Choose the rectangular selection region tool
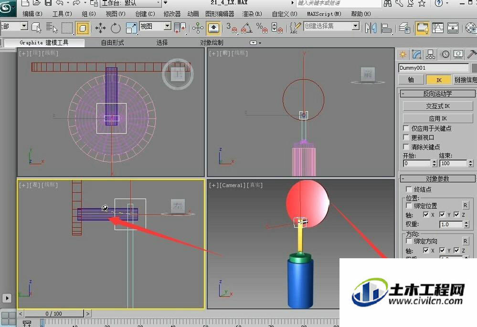Viewport: 477px width, 327px height. pos(67,28)
